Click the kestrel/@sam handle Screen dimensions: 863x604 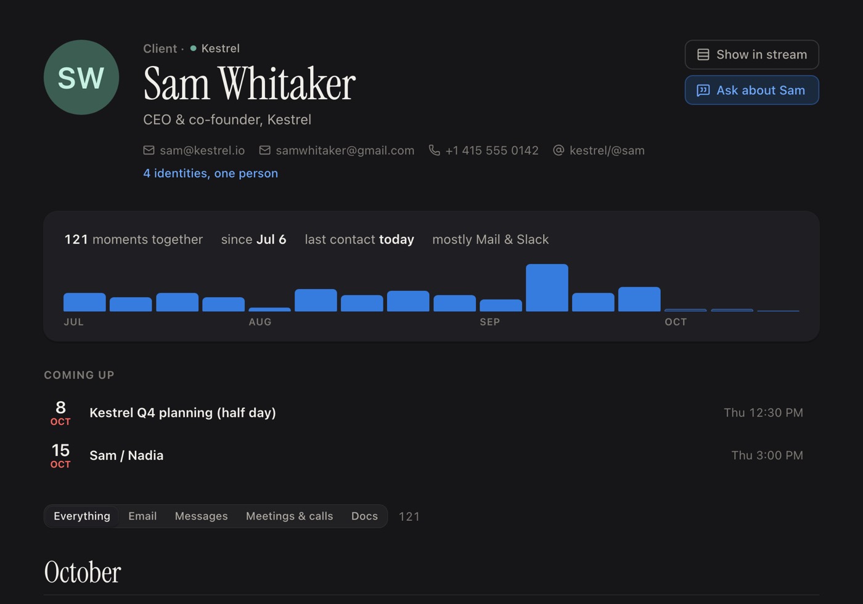(x=607, y=150)
